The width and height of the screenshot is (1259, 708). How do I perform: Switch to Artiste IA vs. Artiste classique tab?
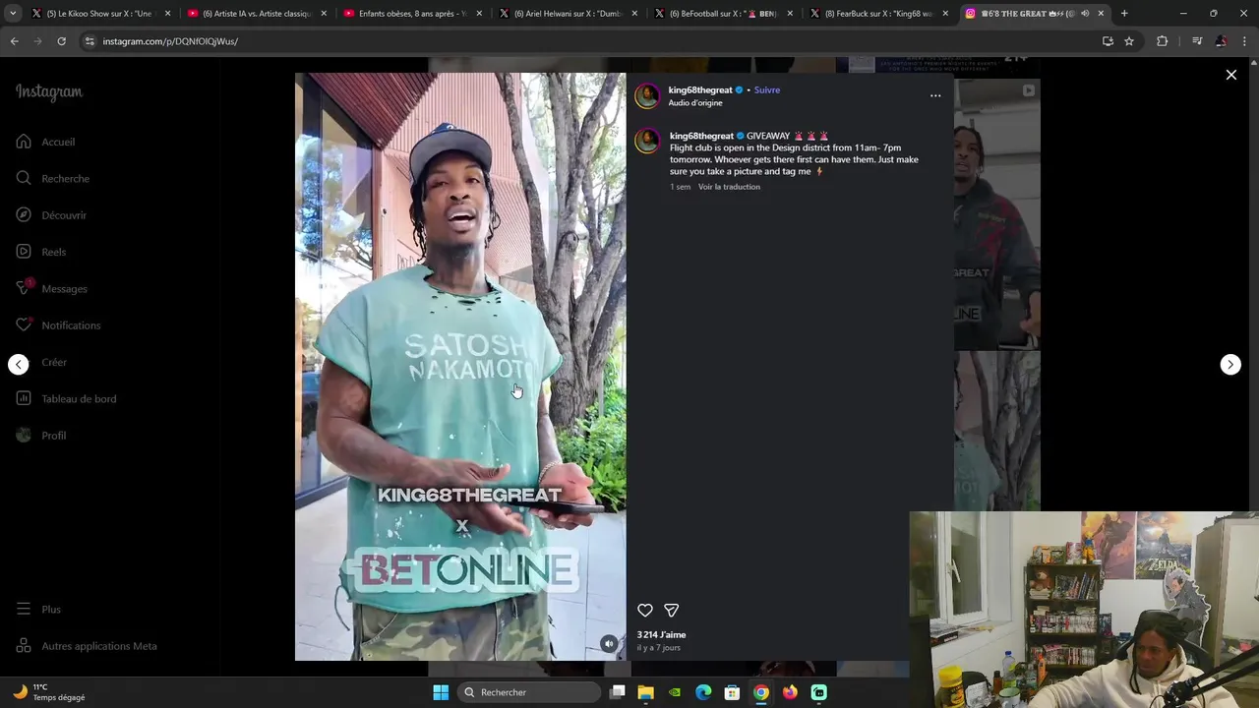click(x=256, y=14)
